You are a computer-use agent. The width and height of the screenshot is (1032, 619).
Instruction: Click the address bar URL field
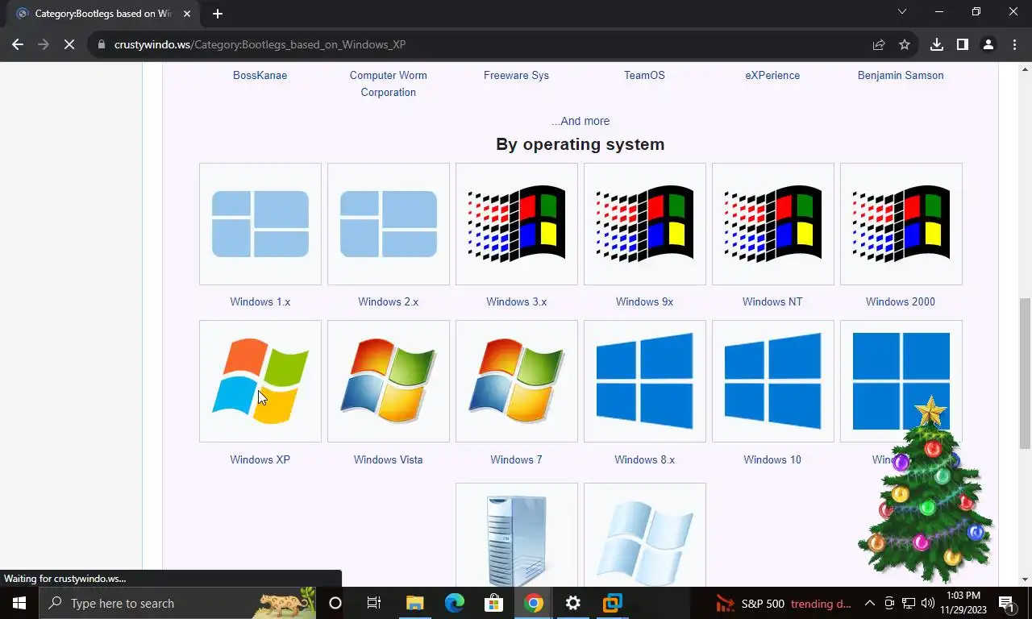(484, 44)
